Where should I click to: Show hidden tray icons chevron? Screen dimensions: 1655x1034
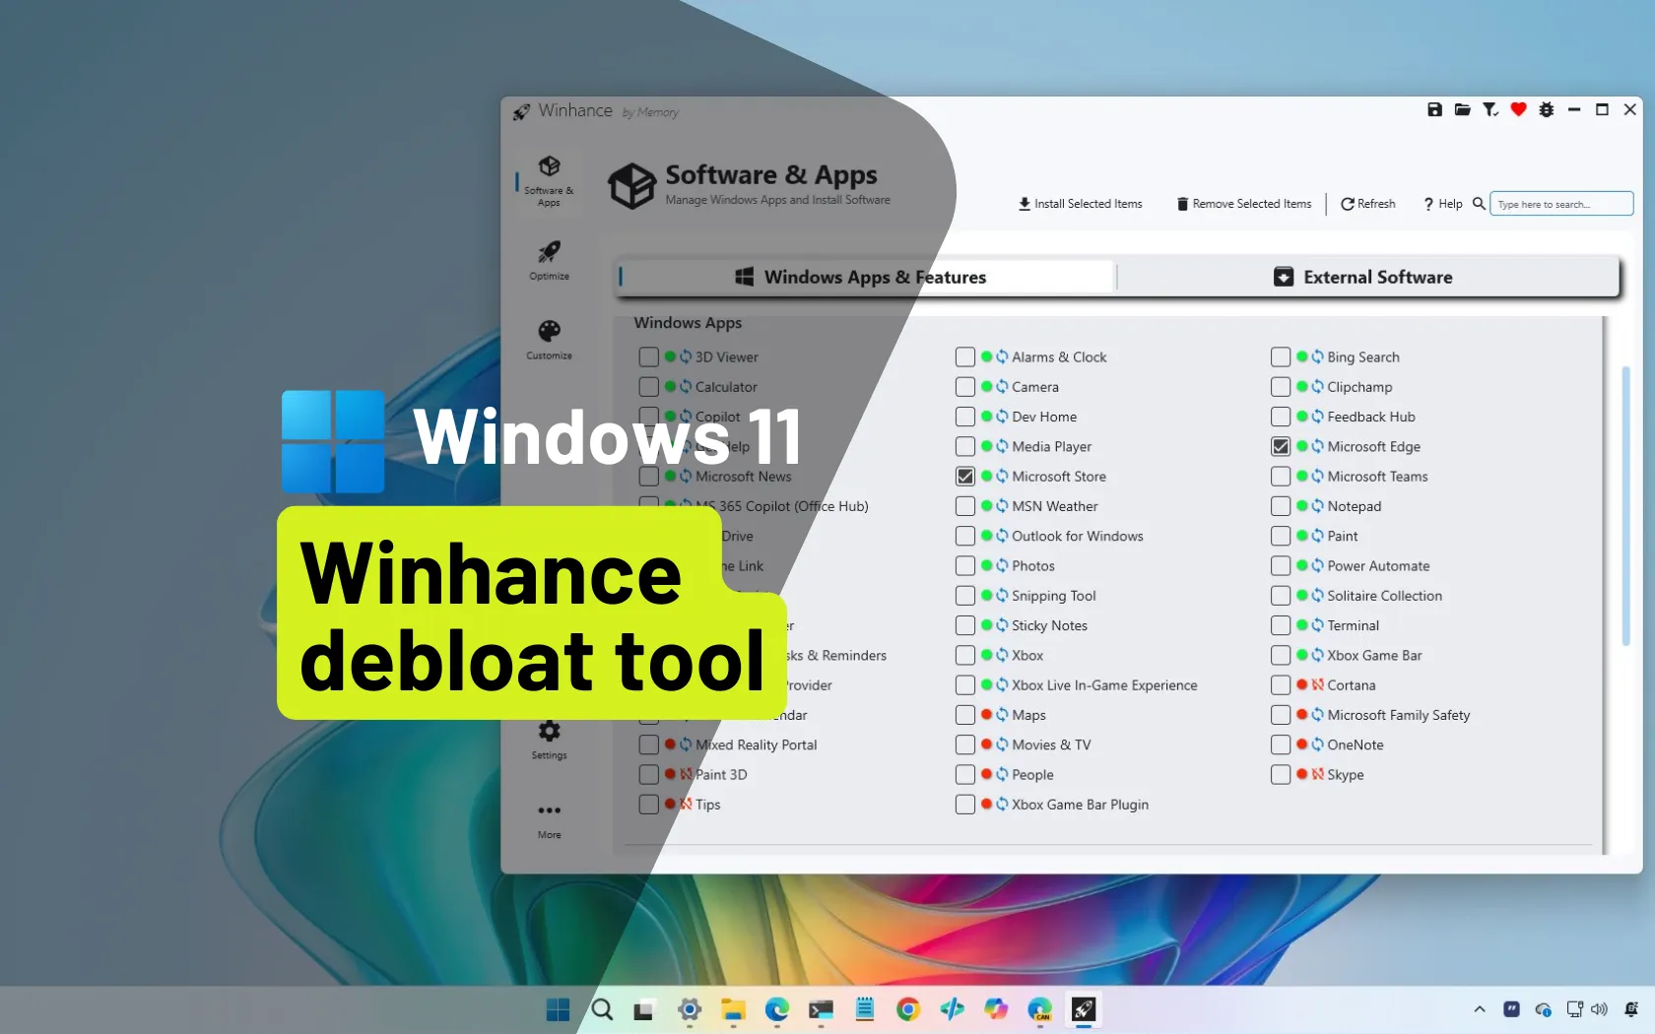pos(1479,1009)
